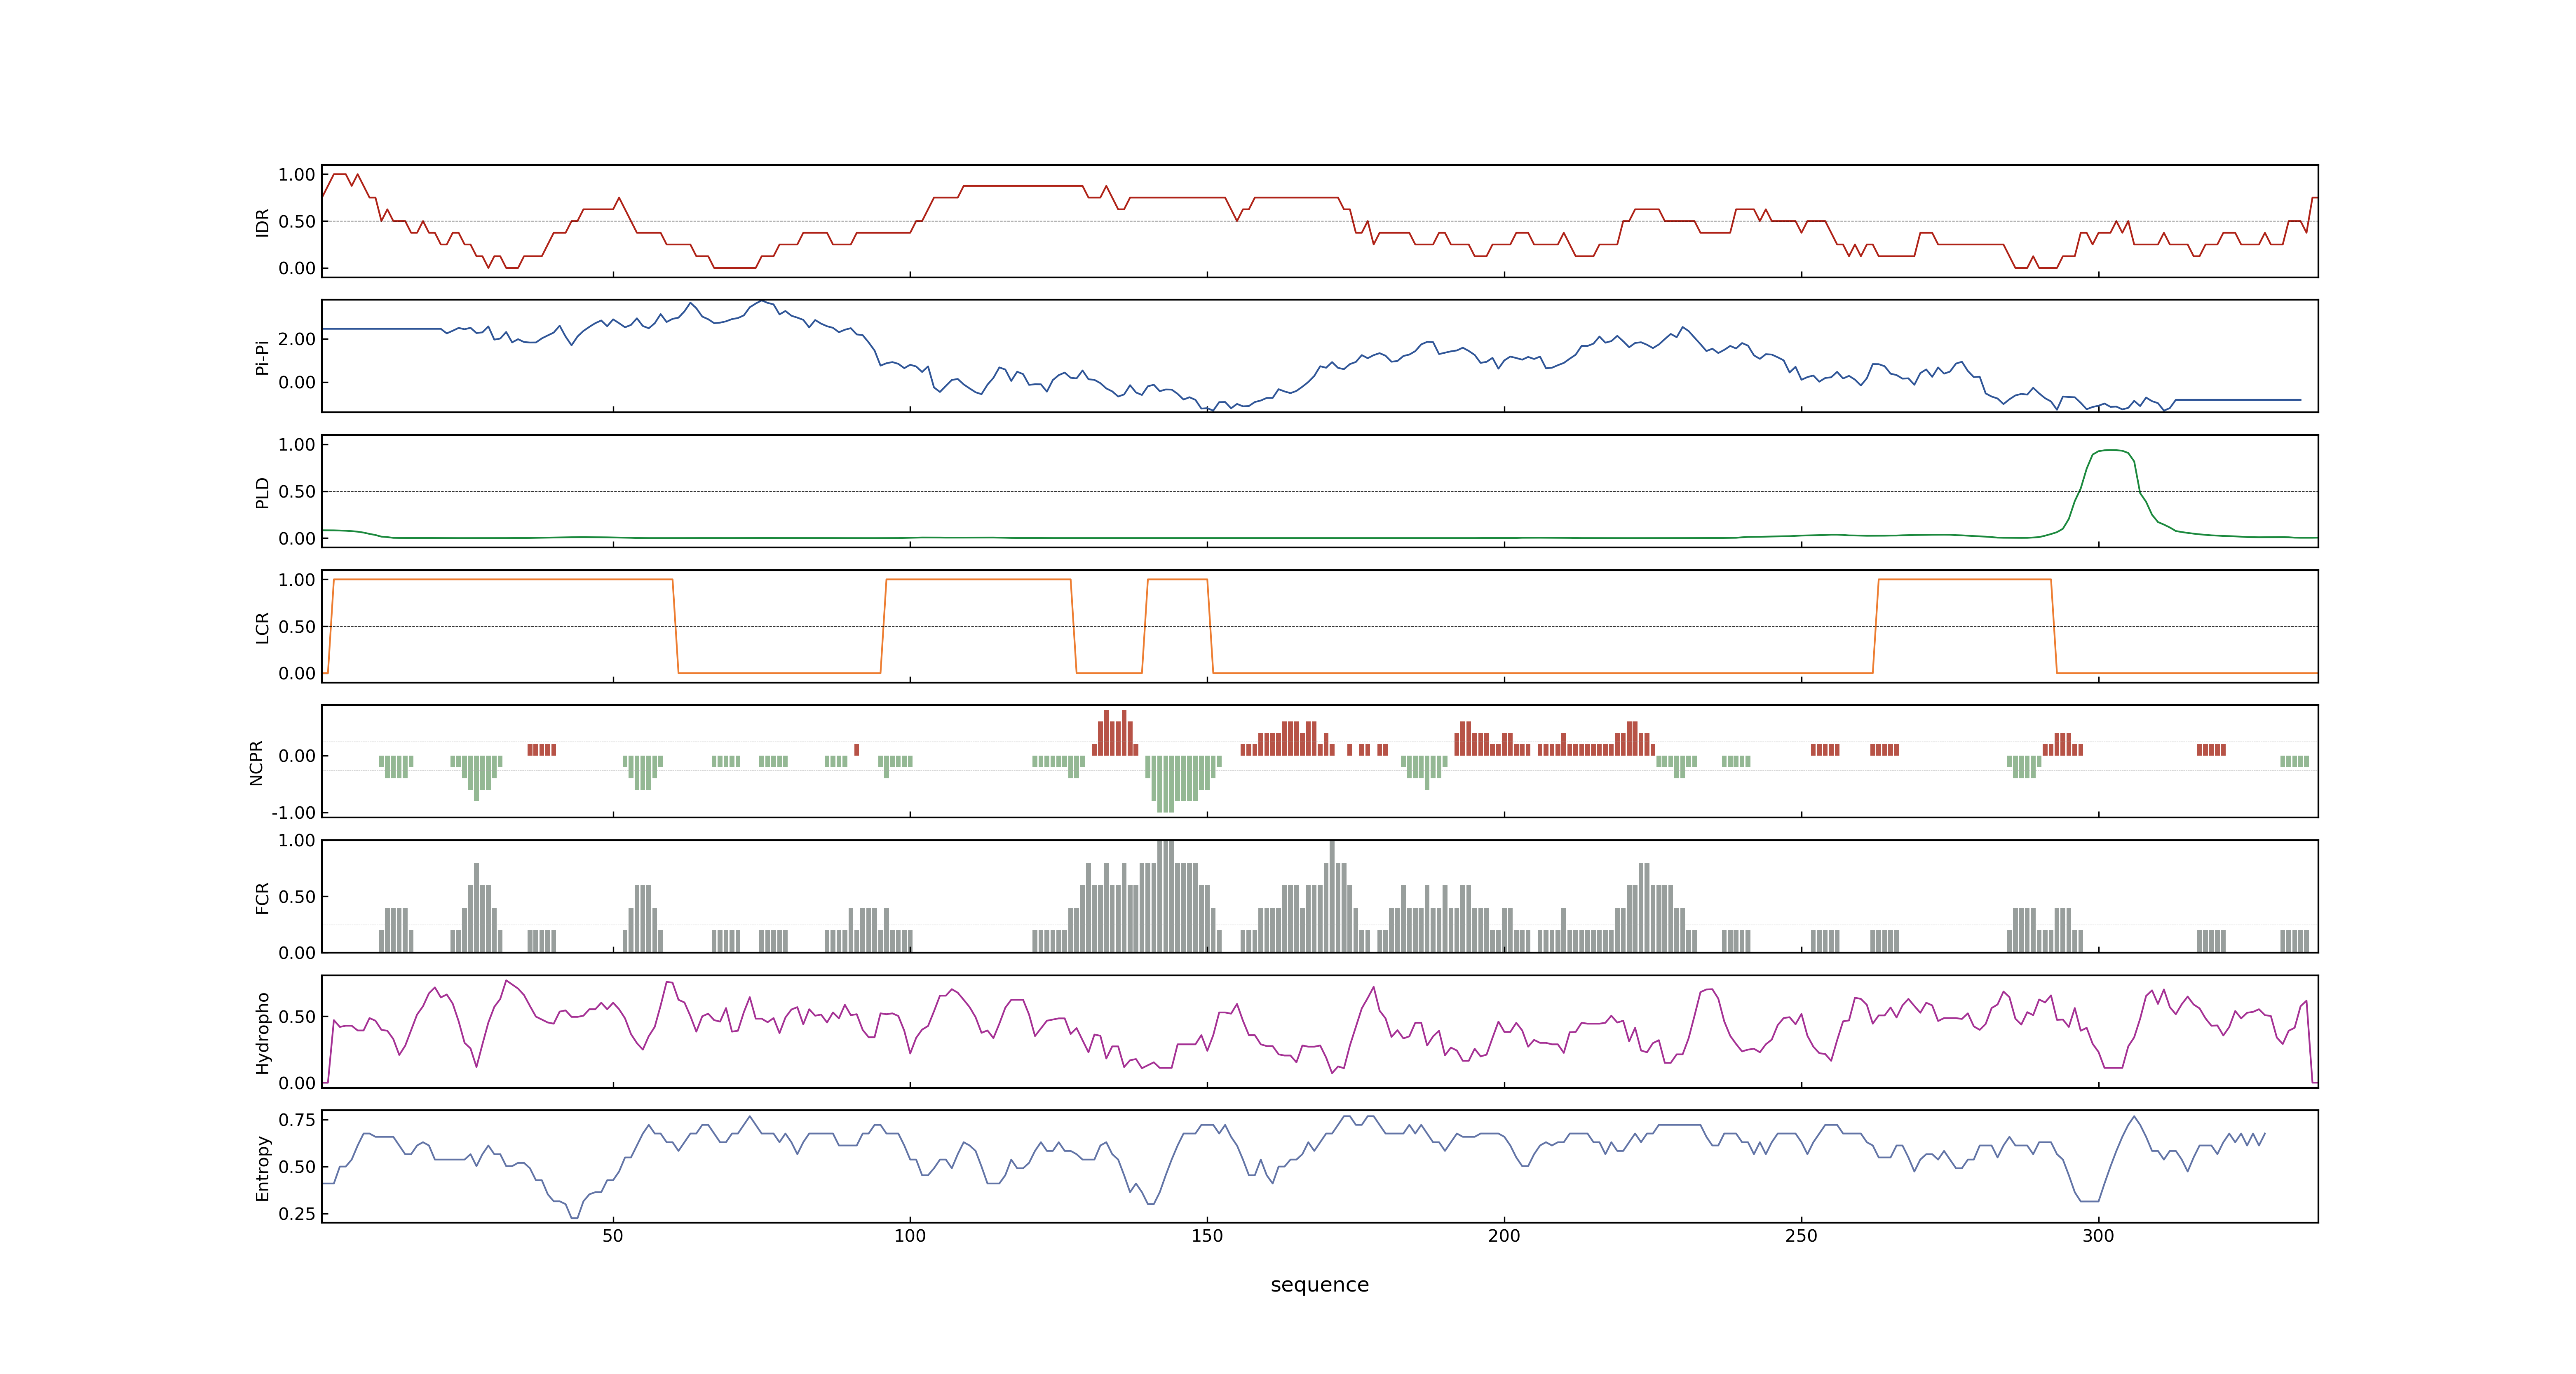Click x-axis tick label 150
Screen dimensions: 2576x1374
tap(1206, 1236)
